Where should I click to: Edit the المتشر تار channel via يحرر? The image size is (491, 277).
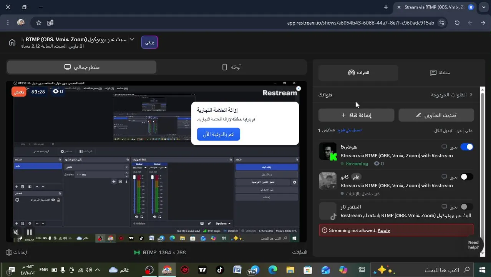pos(453,207)
